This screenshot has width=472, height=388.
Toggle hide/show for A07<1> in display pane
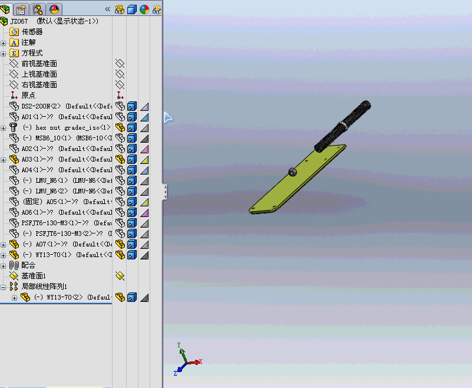click(120, 244)
